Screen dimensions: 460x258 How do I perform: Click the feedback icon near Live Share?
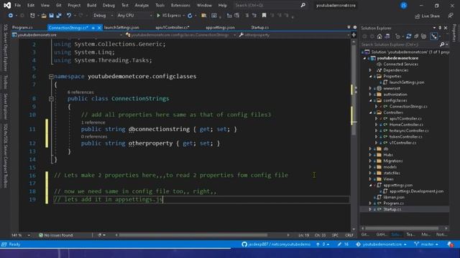pyautogui.click(x=451, y=16)
